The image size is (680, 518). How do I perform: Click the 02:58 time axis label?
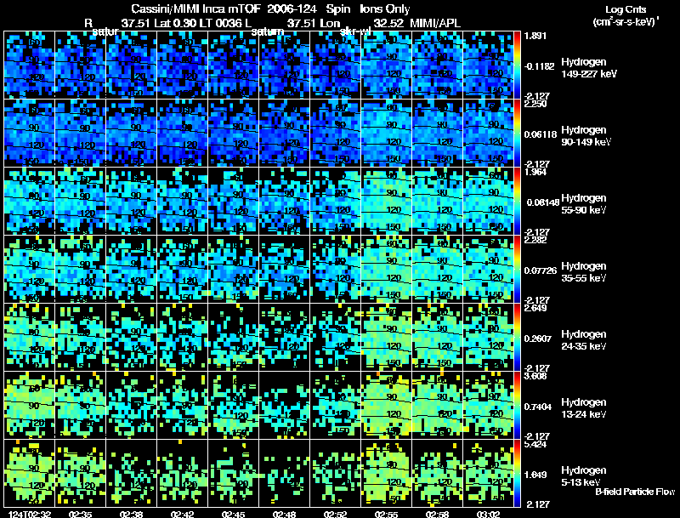pyautogui.click(x=437, y=514)
